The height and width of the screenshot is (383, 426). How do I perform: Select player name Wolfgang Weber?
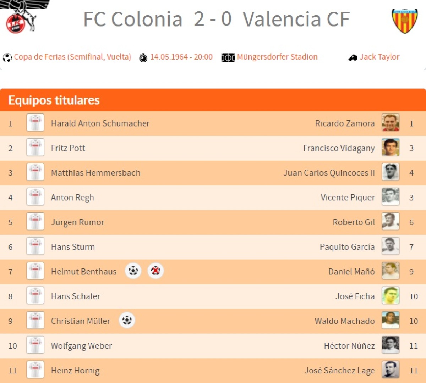click(81, 346)
